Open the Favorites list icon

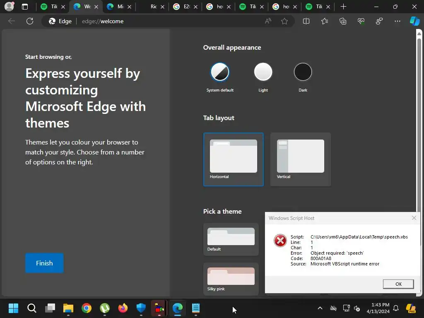(x=325, y=21)
